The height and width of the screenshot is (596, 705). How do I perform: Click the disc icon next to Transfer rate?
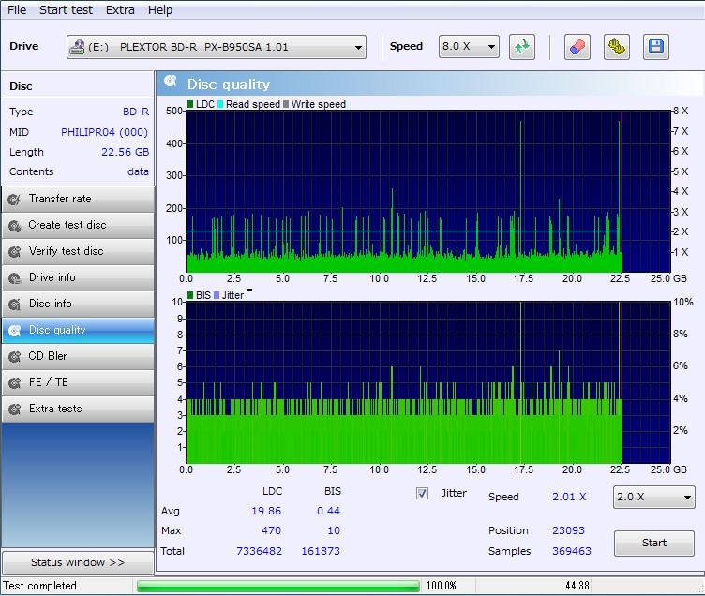point(14,199)
